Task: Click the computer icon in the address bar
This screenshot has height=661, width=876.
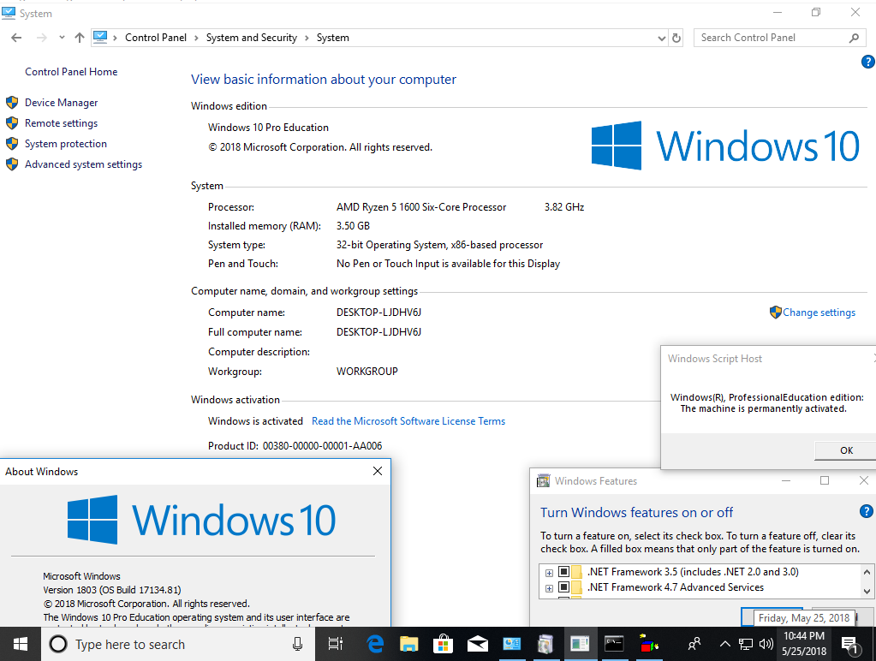Action: tap(100, 38)
